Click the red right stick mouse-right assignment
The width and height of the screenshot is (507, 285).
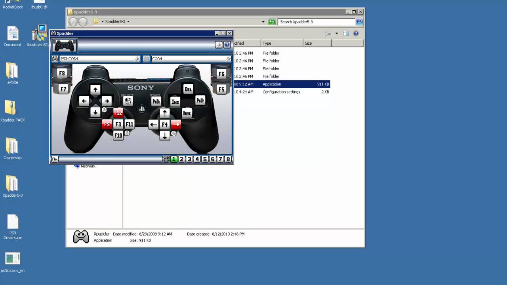click(x=176, y=125)
